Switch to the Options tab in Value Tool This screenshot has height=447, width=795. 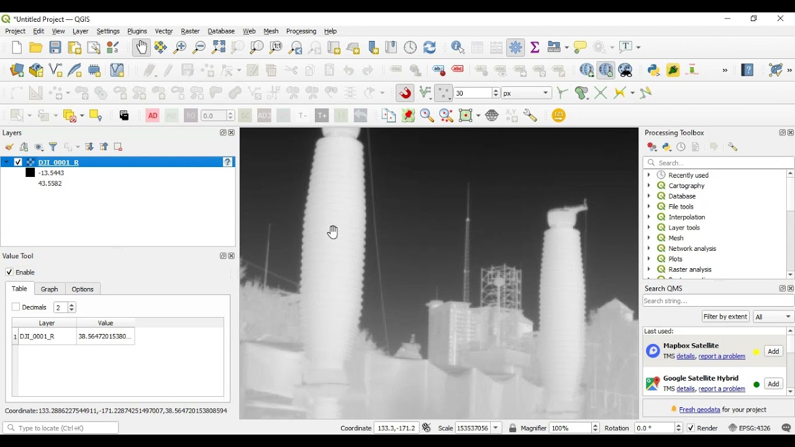click(83, 289)
